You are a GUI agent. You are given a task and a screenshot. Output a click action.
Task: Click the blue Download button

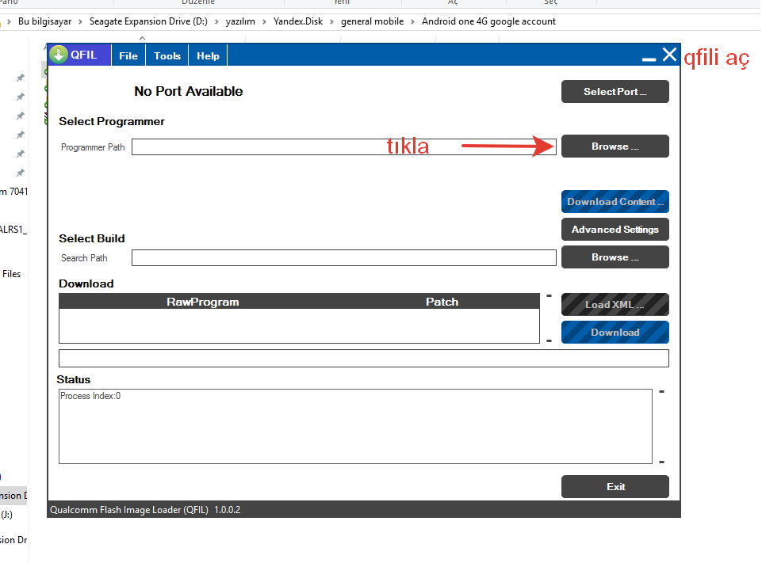[615, 332]
